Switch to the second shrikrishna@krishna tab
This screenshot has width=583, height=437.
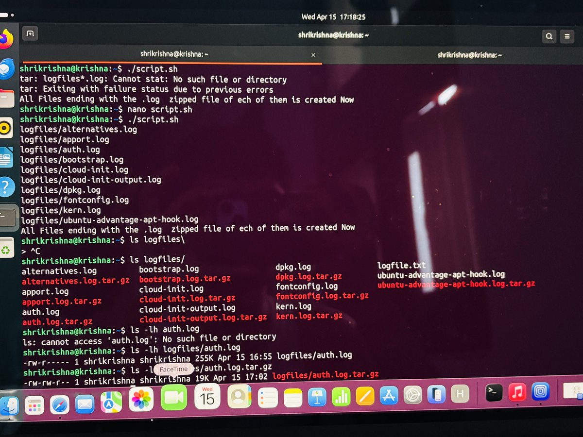[x=471, y=55]
